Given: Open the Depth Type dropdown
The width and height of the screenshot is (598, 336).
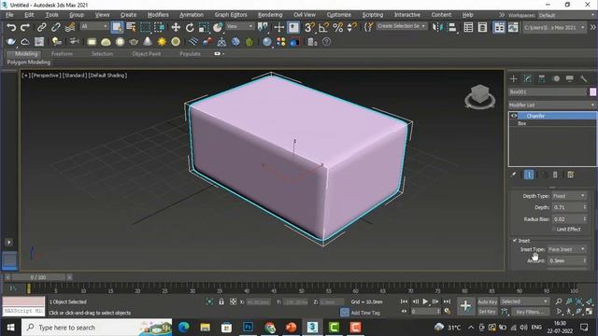Looking at the screenshot, I should tap(569, 196).
